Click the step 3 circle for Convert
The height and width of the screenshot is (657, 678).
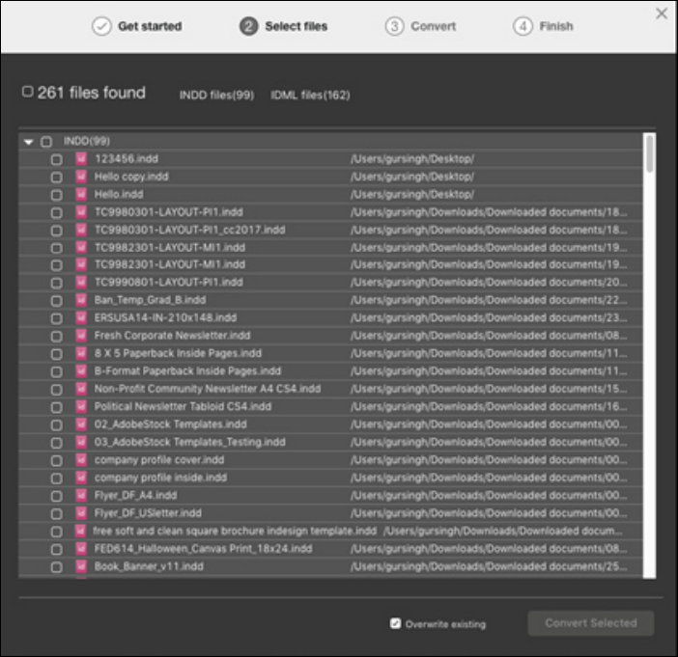(x=394, y=26)
